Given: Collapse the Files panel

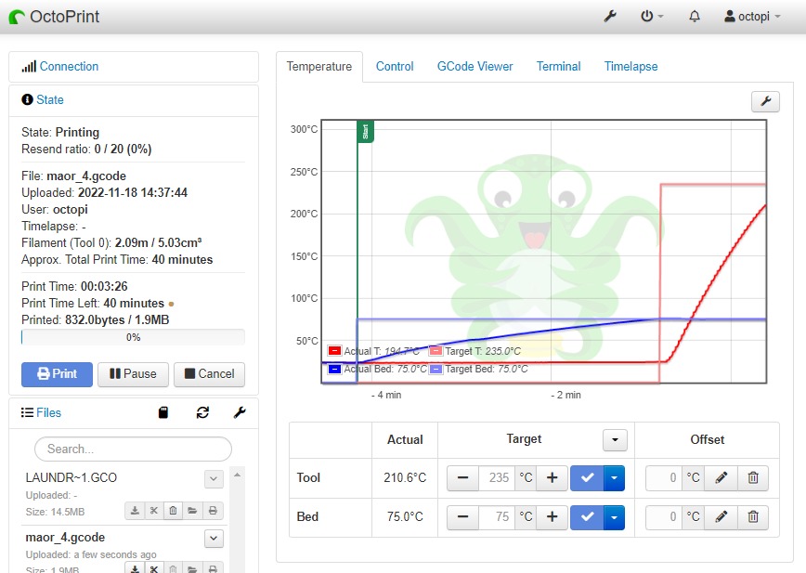Looking at the screenshot, I should [x=48, y=412].
